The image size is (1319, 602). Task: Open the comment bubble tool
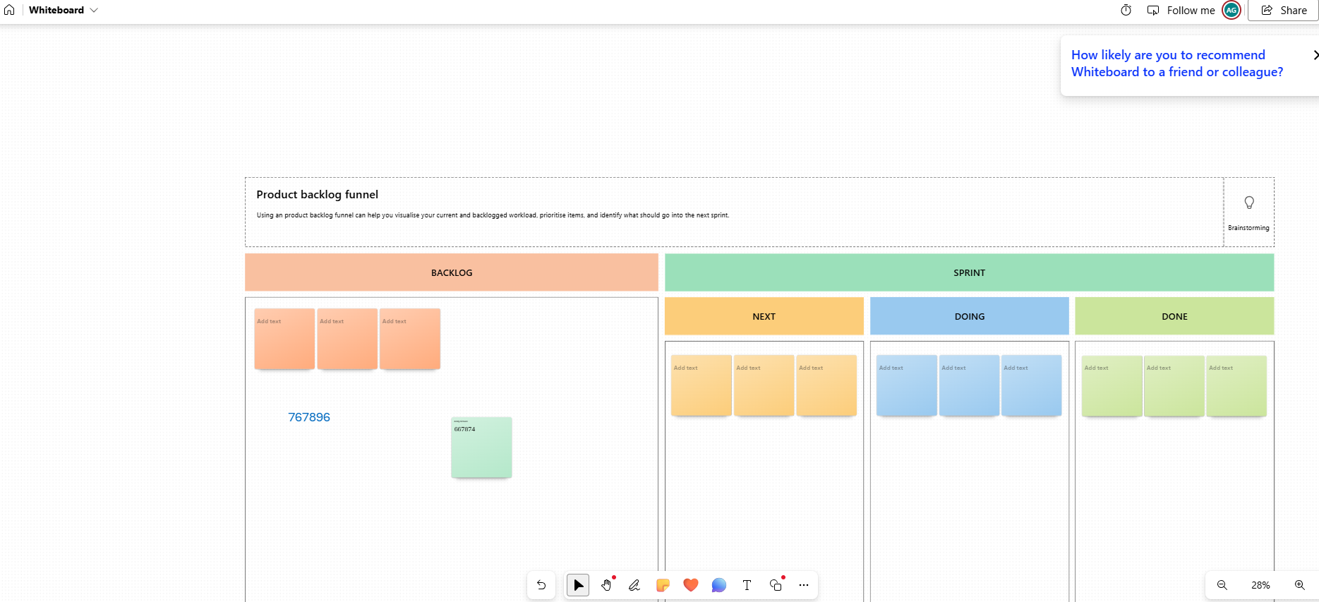[x=719, y=585]
